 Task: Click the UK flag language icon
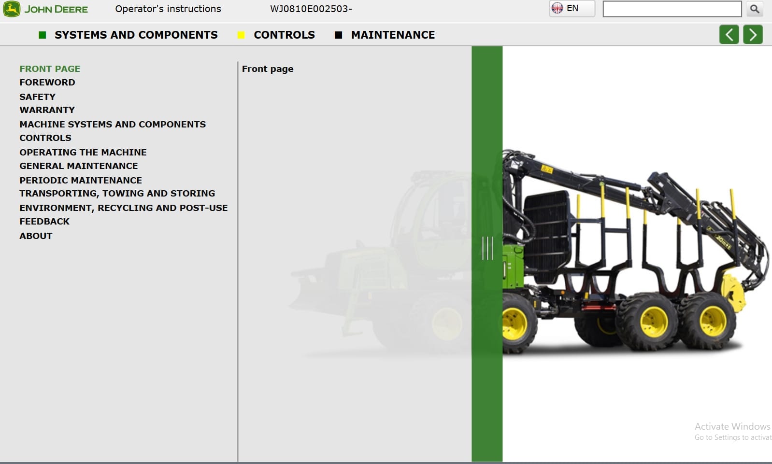[x=557, y=8]
